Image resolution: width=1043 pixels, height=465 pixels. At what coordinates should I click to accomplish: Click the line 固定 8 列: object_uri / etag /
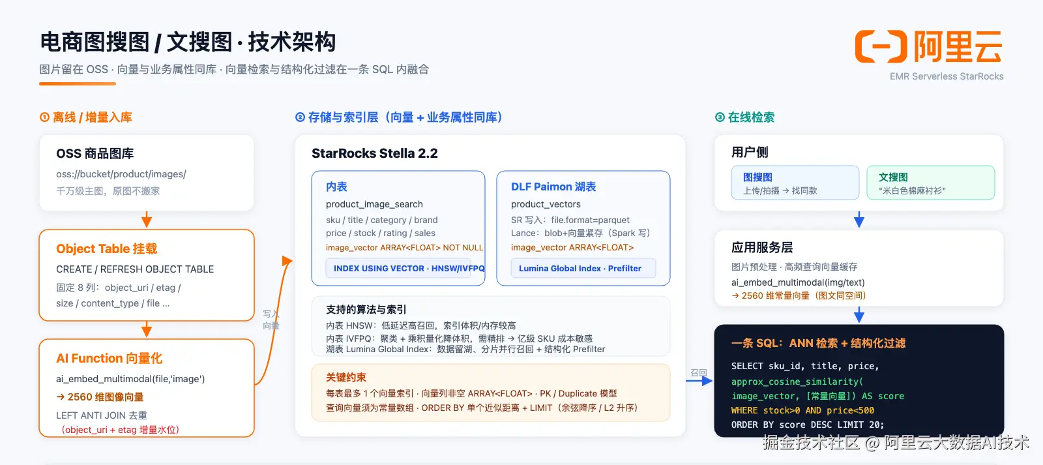coord(119,288)
